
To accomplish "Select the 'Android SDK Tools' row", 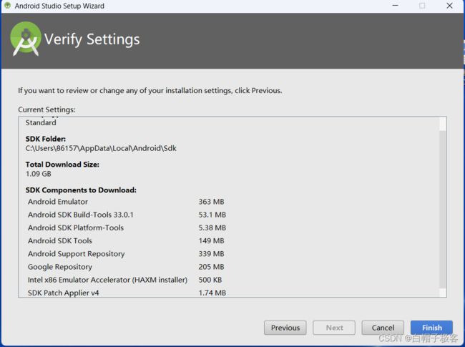I will [x=127, y=241].
